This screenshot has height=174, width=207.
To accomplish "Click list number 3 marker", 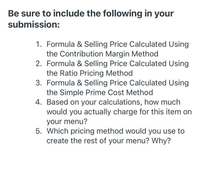I will coord(39,83).
